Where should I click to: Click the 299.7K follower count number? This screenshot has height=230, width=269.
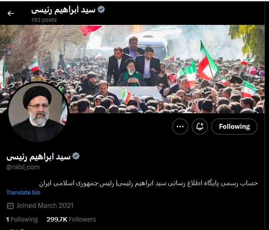pyautogui.click(x=57, y=219)
